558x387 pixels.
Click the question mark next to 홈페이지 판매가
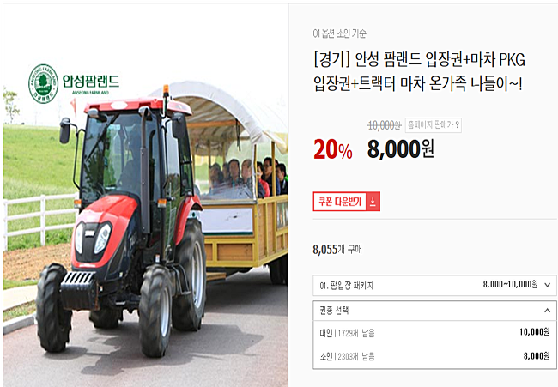tap(457, 124)
